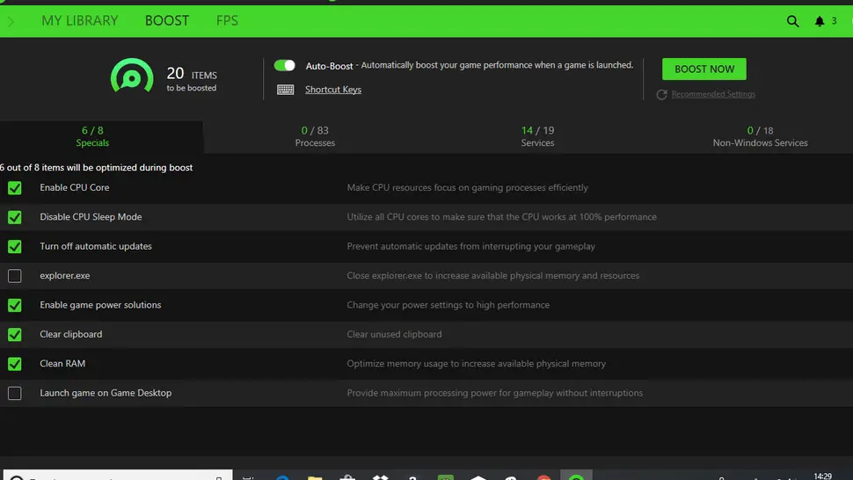Click the Enable CPU Core label
853x480 pixels.
pos(75,187)
